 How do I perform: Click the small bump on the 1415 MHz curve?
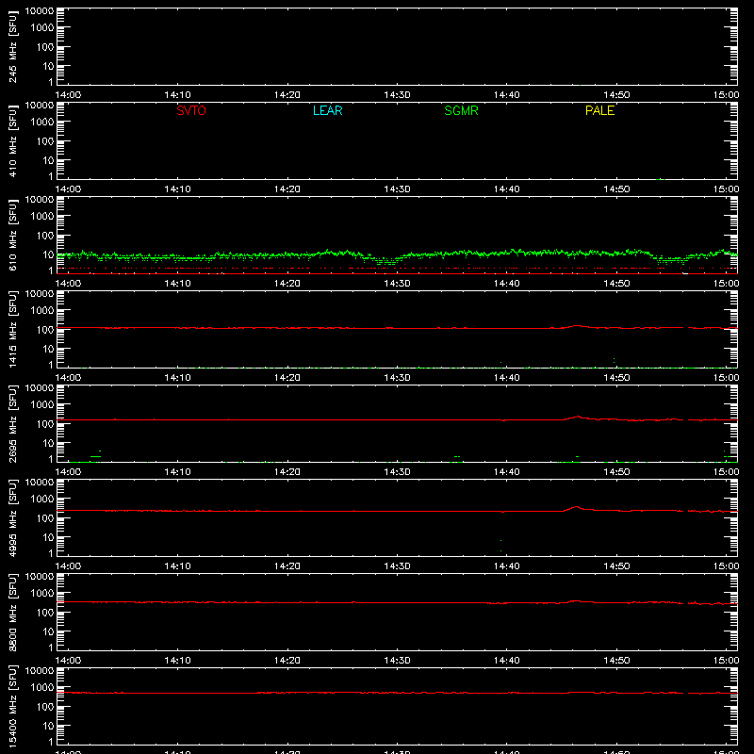tap(577, 326)
